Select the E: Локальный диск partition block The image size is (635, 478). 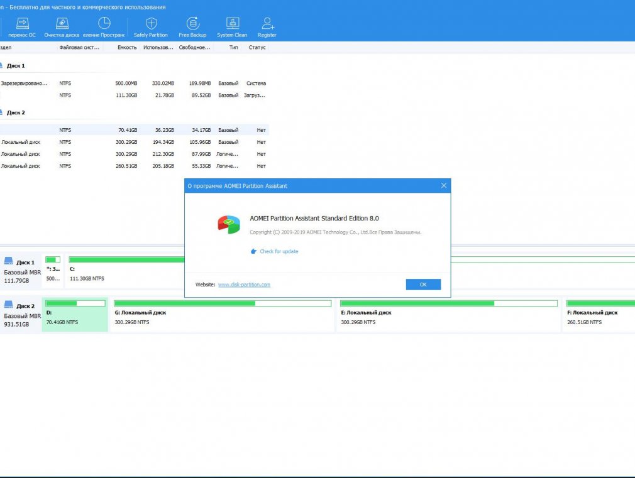point(449,315)
